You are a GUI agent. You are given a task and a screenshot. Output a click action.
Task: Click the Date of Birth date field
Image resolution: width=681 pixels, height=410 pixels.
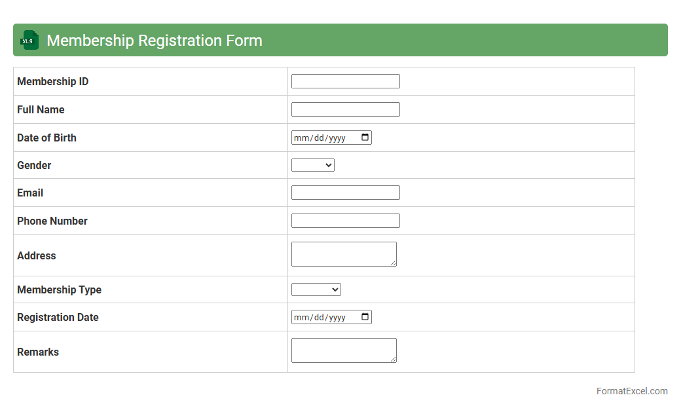point(321,138)
